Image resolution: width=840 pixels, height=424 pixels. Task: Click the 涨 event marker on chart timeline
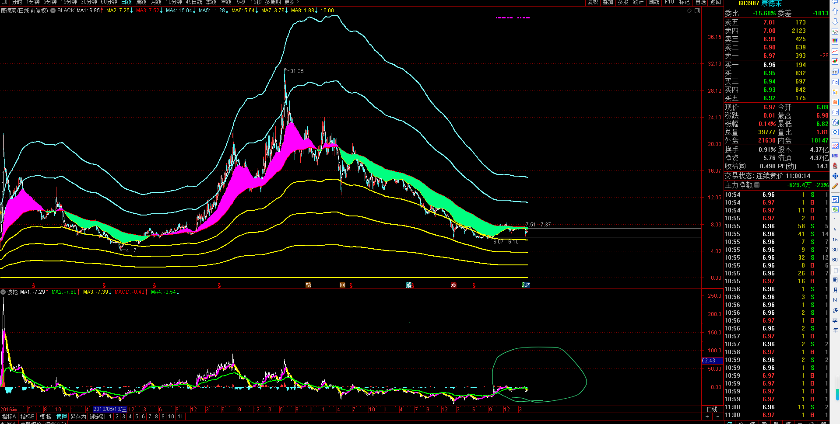(x=453, y=285)
